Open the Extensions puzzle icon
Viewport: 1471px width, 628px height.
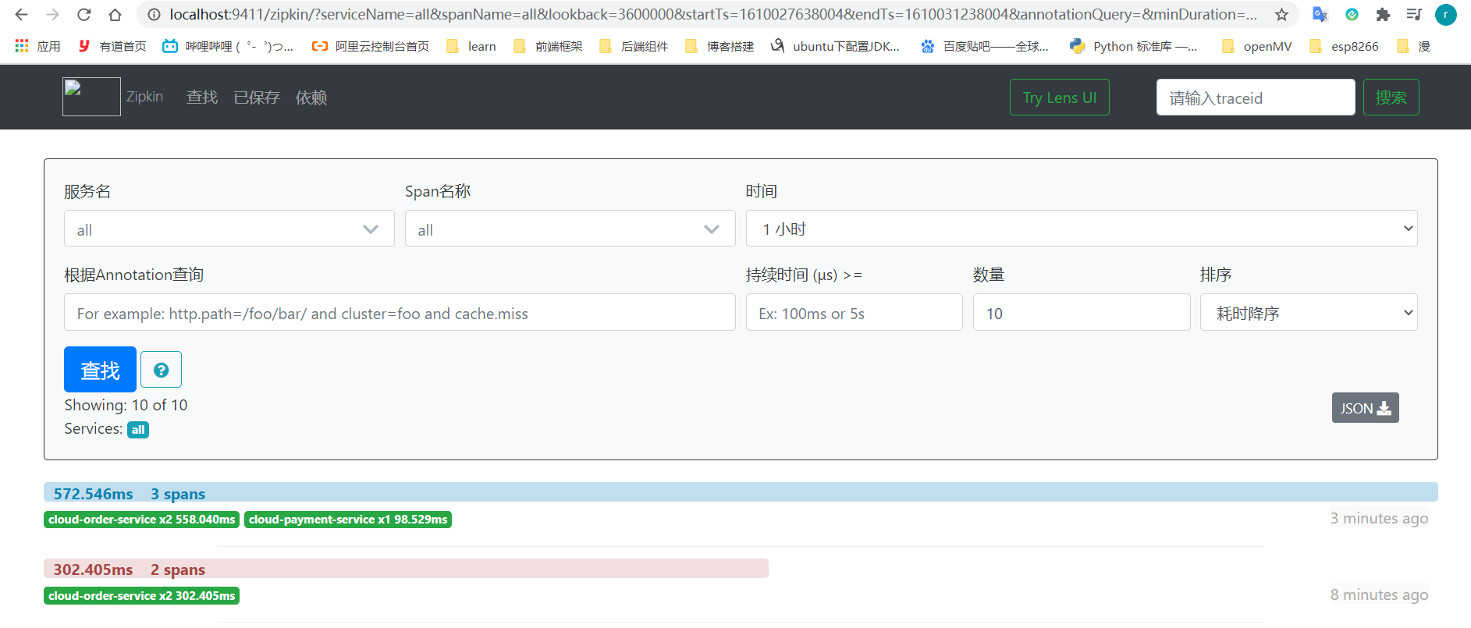(1383, 15)
